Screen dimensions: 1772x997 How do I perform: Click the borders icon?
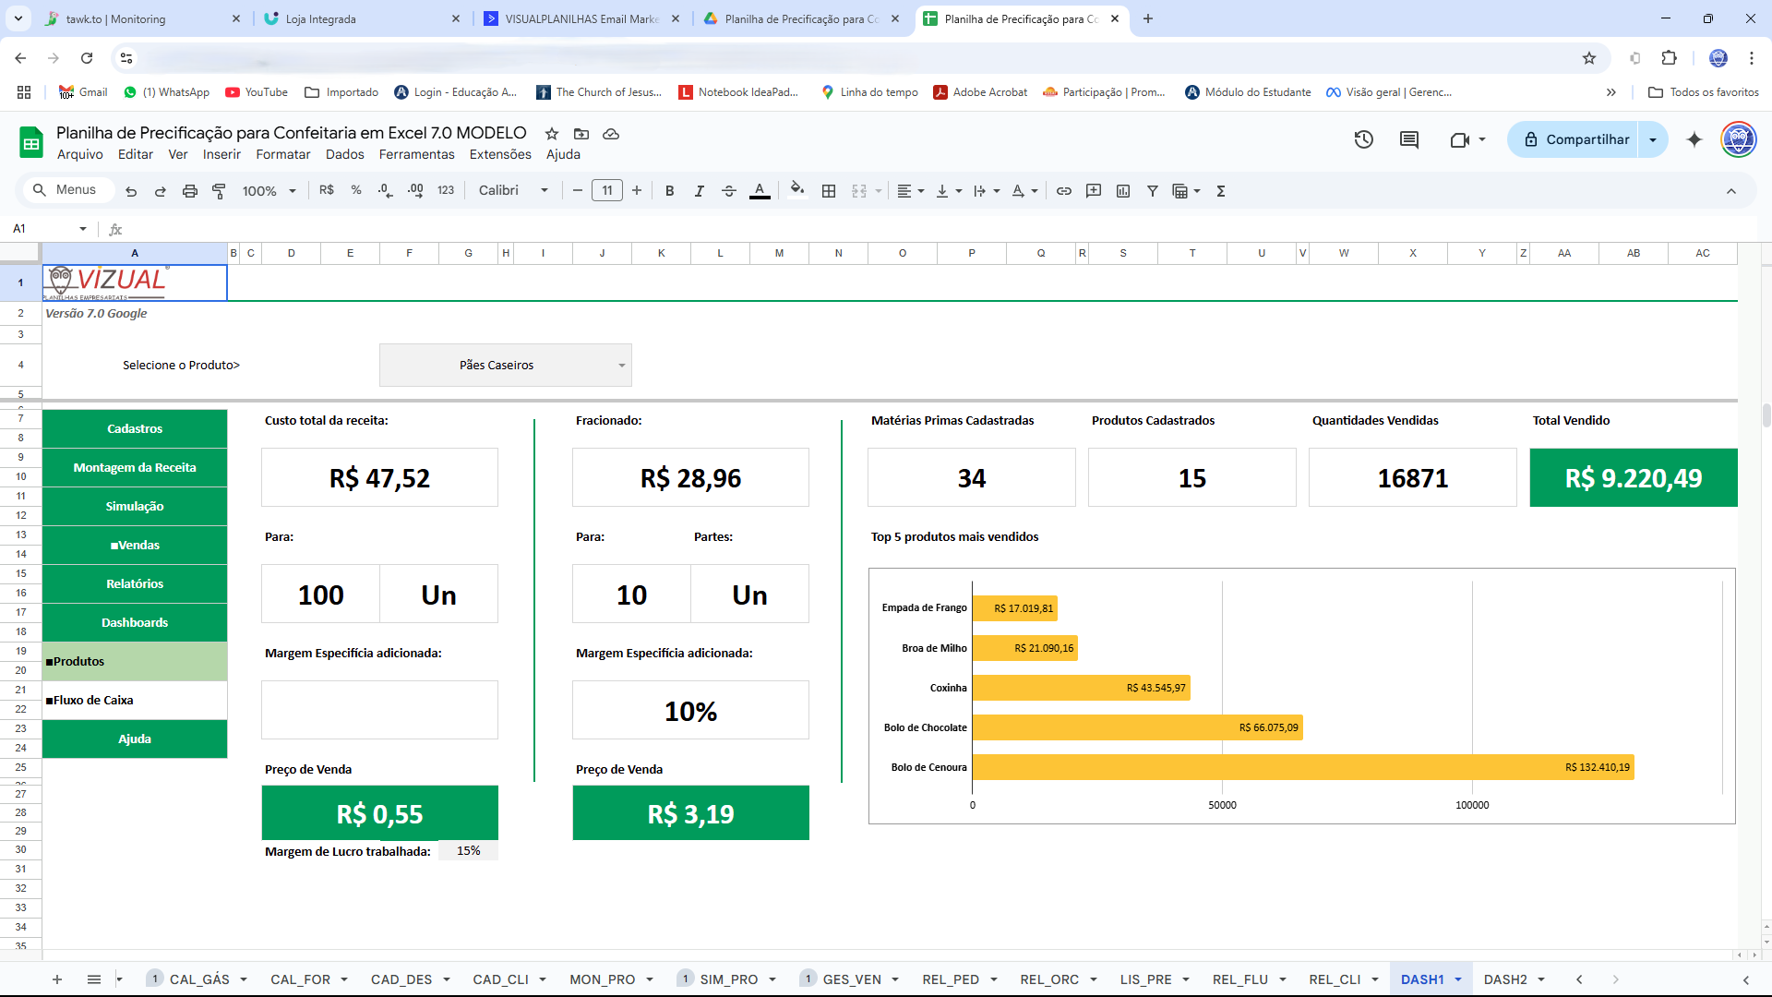point(829,191)
